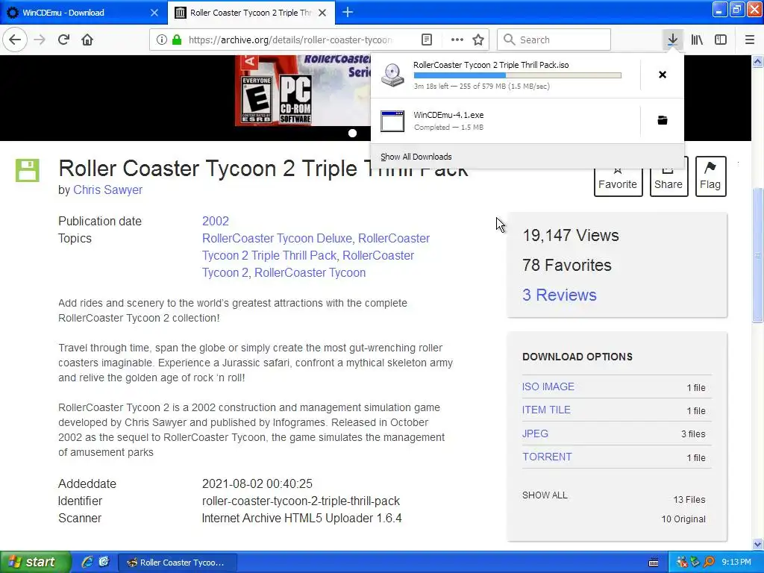Click SHOW ALL download files

(545, 495)
